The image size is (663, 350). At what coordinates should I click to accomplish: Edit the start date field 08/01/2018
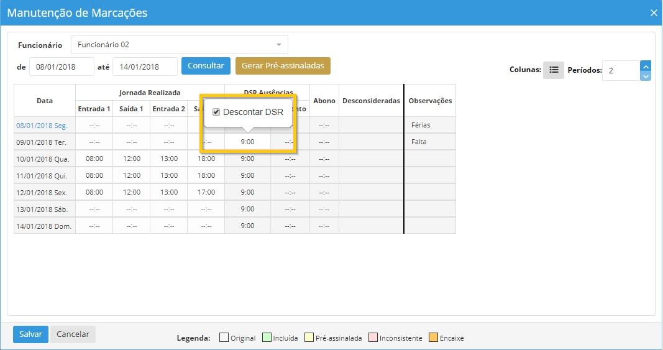pos(62,67)
